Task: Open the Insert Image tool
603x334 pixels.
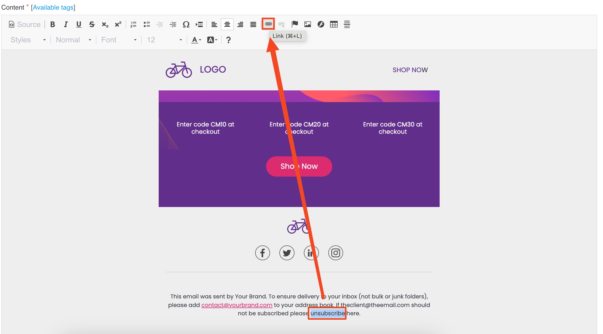Action: click(x=308, y=24)
